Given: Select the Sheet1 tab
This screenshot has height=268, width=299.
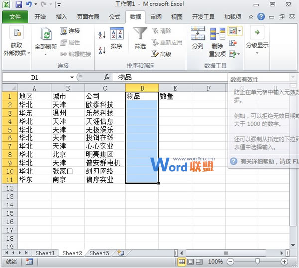Looking at the screenshot, I should coord(45,253).
